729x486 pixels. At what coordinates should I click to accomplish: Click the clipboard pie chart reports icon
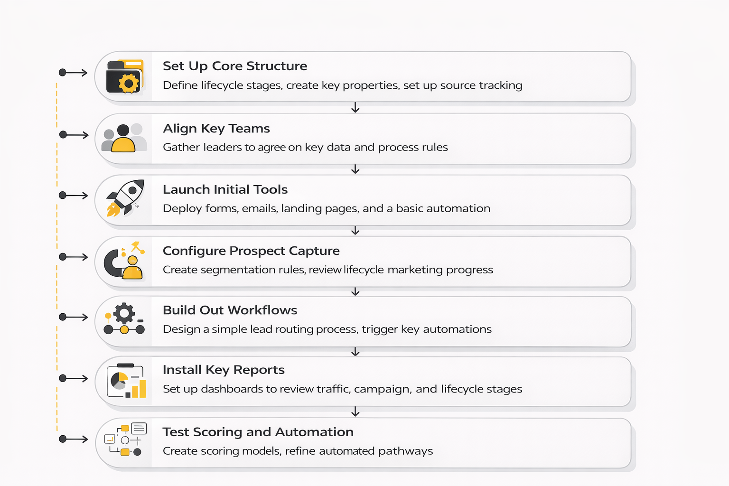[126, 381]
